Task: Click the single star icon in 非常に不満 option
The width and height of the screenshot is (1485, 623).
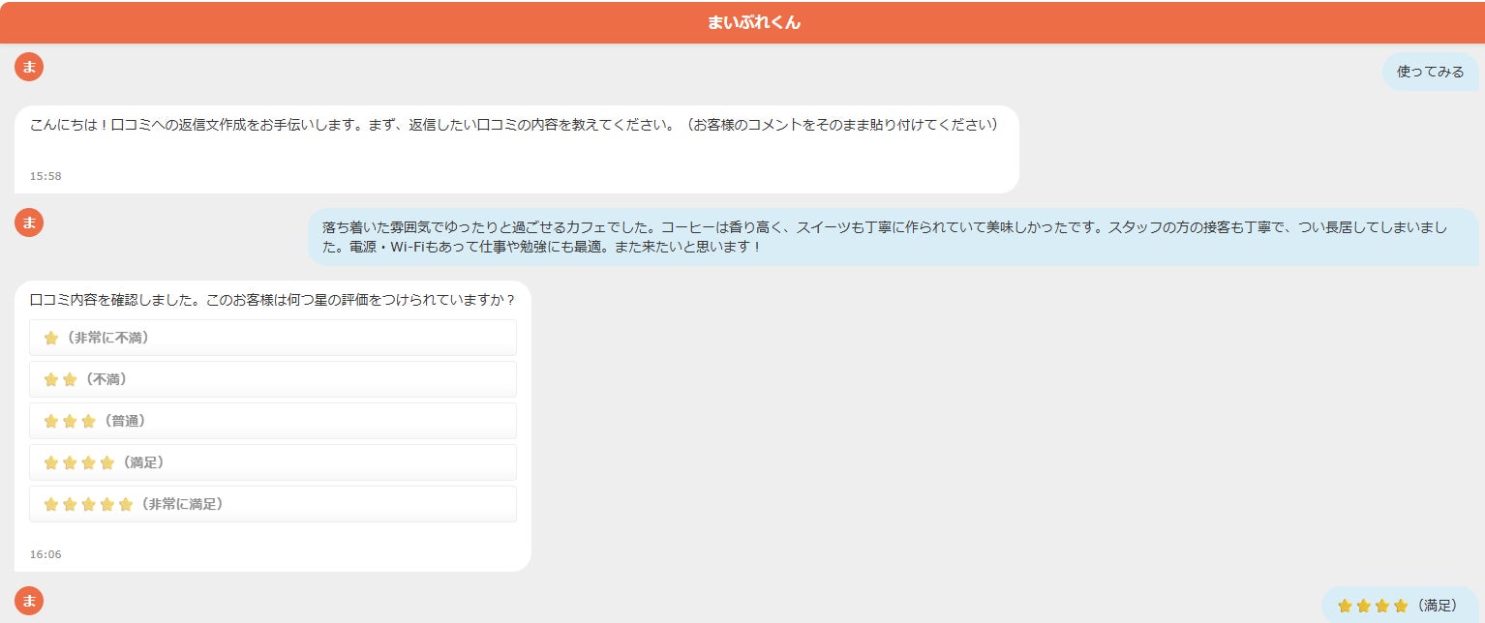Action: point(51,338)
